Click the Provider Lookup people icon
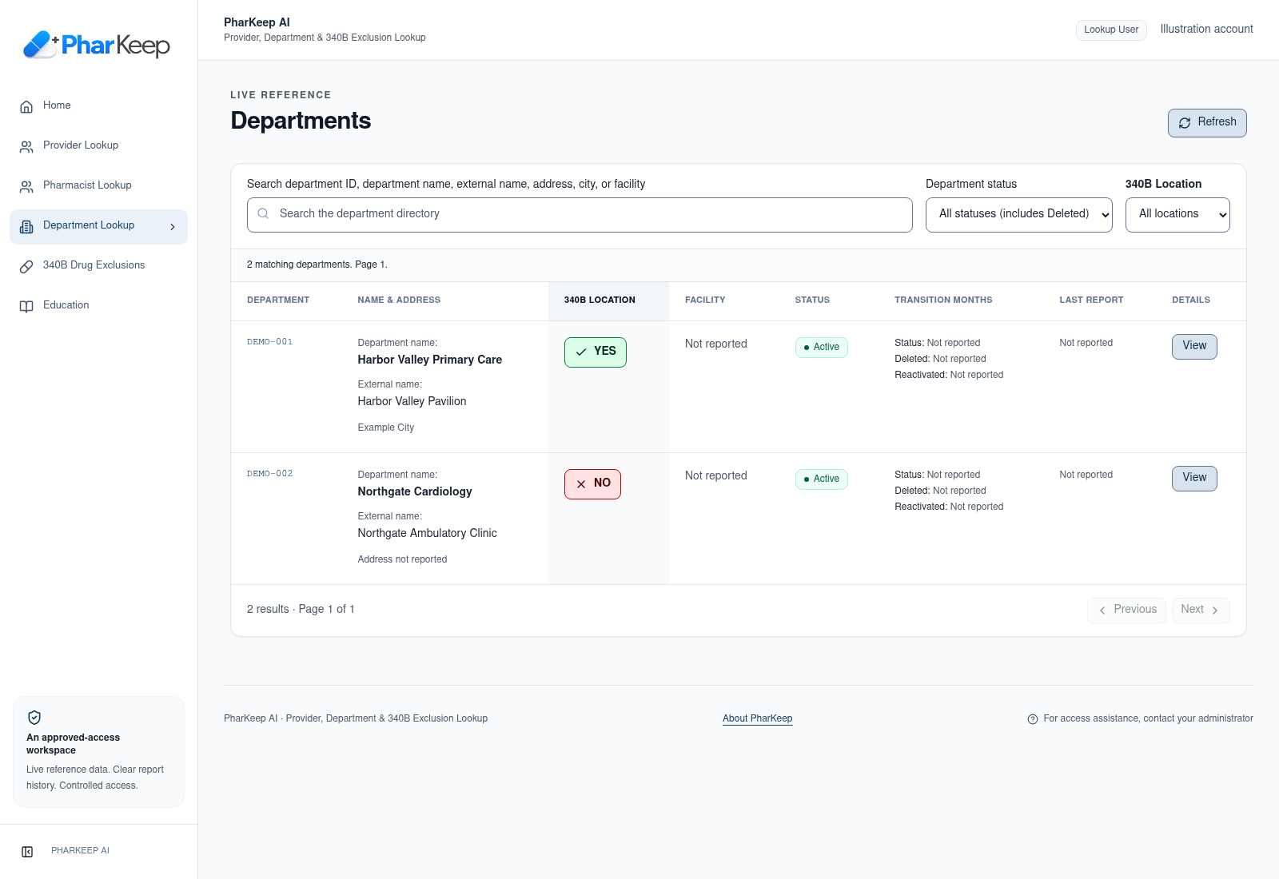Screen dimensions: 1279x879 26,146
